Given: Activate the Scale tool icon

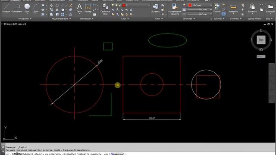Looking at the screenshot, I should point(57,14).
